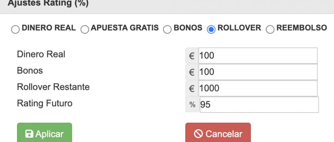Click the euro symbol beside Dinero Real field
This screenshot has height=142, width=334.
[x=192, y=56]
